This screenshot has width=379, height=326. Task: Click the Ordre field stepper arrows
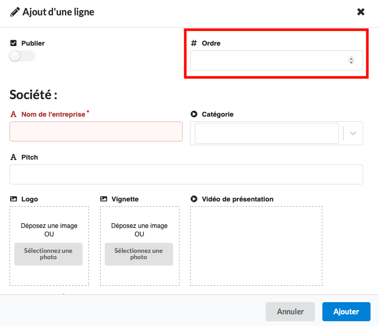coord(351,60)
